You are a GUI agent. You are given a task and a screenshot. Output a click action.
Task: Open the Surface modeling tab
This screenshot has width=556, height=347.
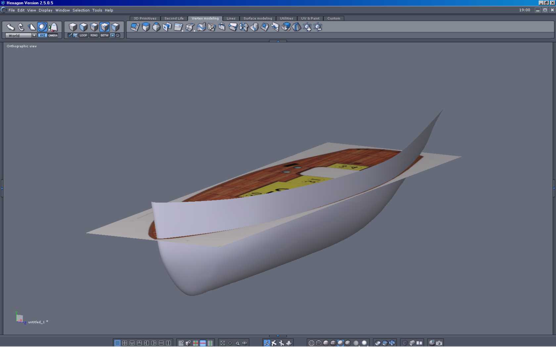pyautogui.click(x=258, y=19)
